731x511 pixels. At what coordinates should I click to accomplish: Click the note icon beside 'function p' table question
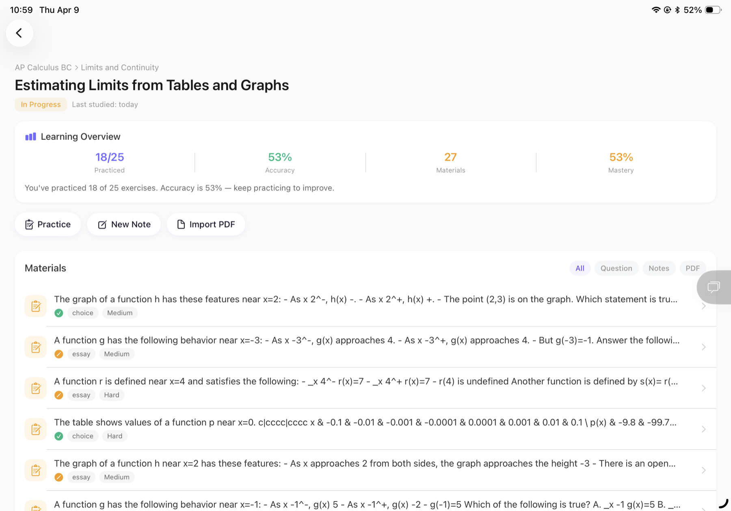[x=36, y=429]
